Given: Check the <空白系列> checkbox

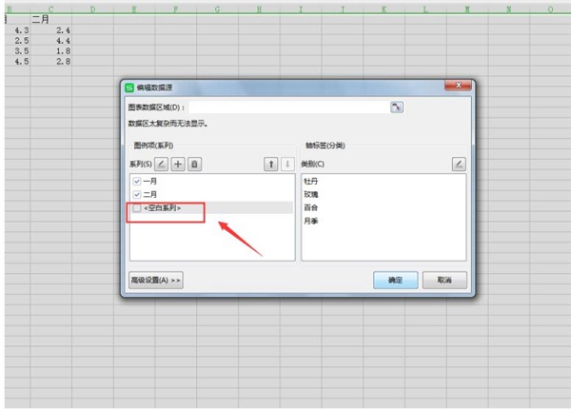Looking at the screenshot, I should click(x=137, y=208).
